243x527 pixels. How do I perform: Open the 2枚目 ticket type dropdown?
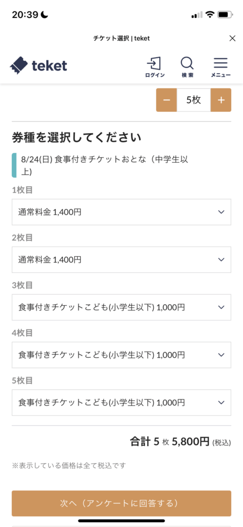tap(121, 260)
